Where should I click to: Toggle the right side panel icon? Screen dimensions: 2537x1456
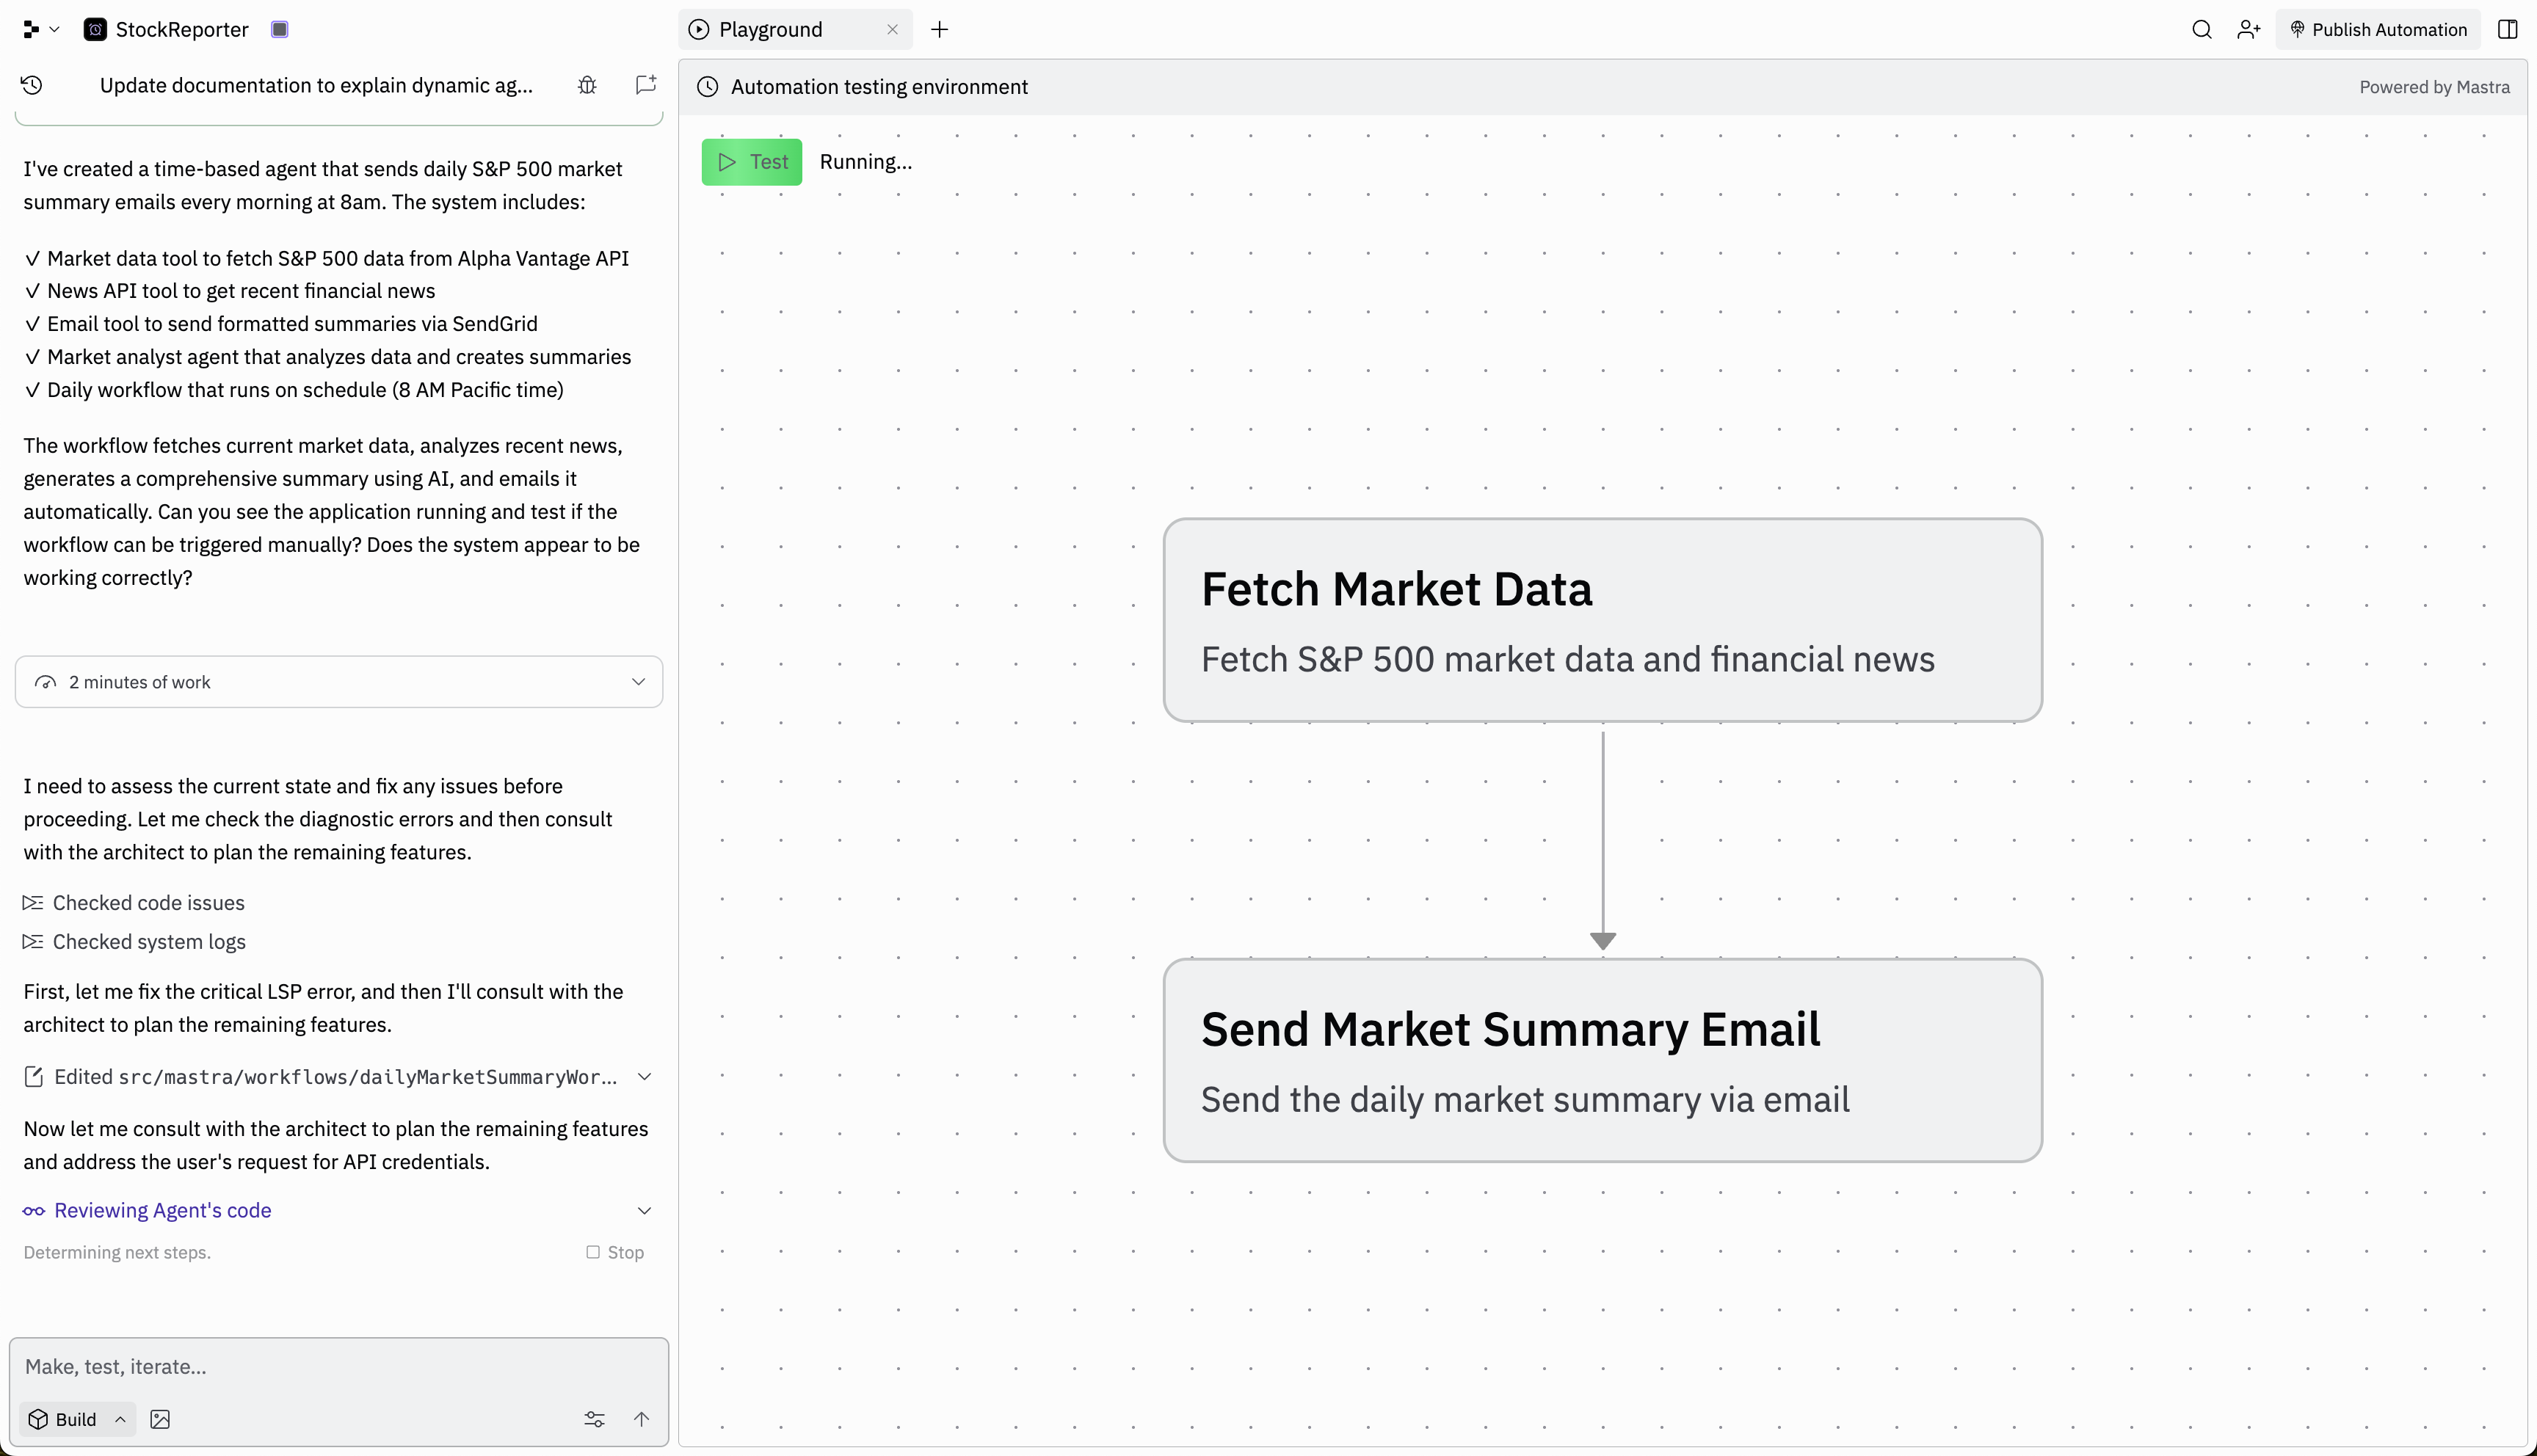click(2507, 29)
